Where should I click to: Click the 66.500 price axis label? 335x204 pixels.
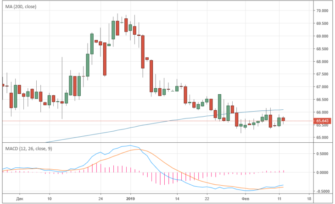322,100
